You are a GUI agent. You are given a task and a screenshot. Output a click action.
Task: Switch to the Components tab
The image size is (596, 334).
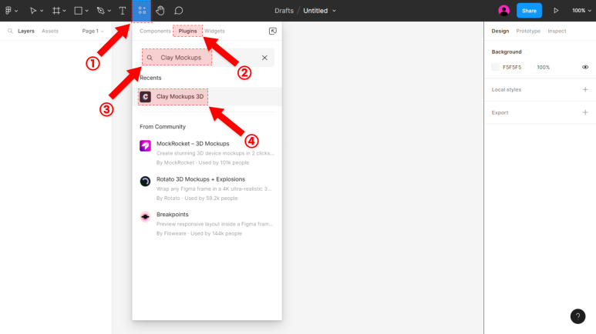[x=155, y=31]
